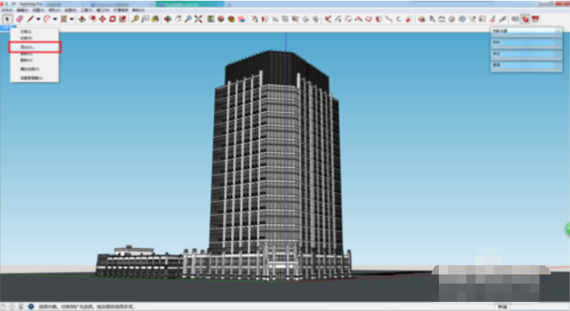Open the 3D Warehouse icon
The image size is (570, 311).
pos(221,19)
